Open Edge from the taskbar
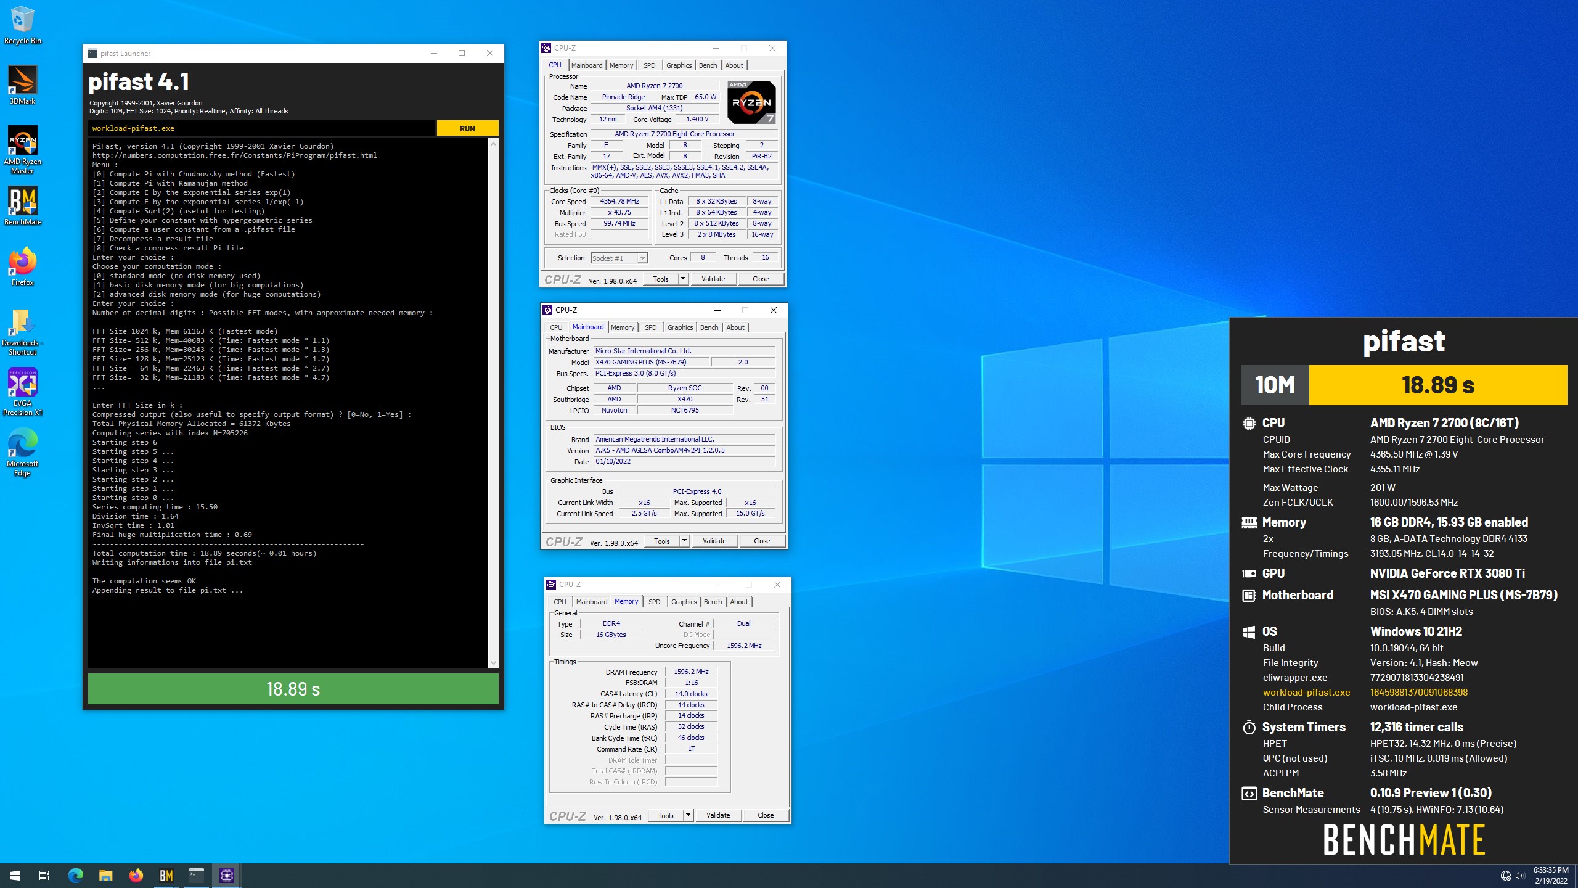Image resolution: width=1578 pixels, height=888 pixels. pyautogui.click(x=75, y=875)
